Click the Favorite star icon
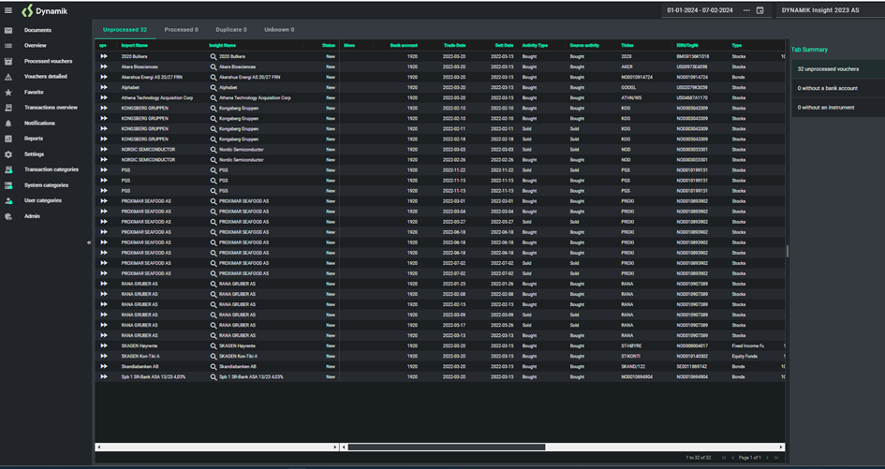 8,93
